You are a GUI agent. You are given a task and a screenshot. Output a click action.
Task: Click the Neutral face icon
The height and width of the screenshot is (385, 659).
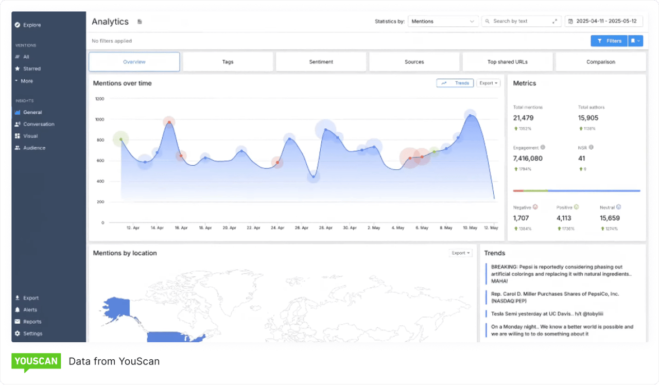619,207
